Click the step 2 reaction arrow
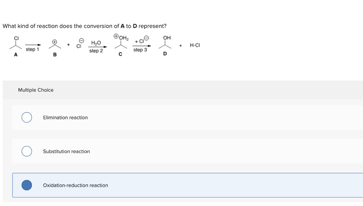Image resolution: width=363 pixels, height=206 pixels. tap(96, 46)
